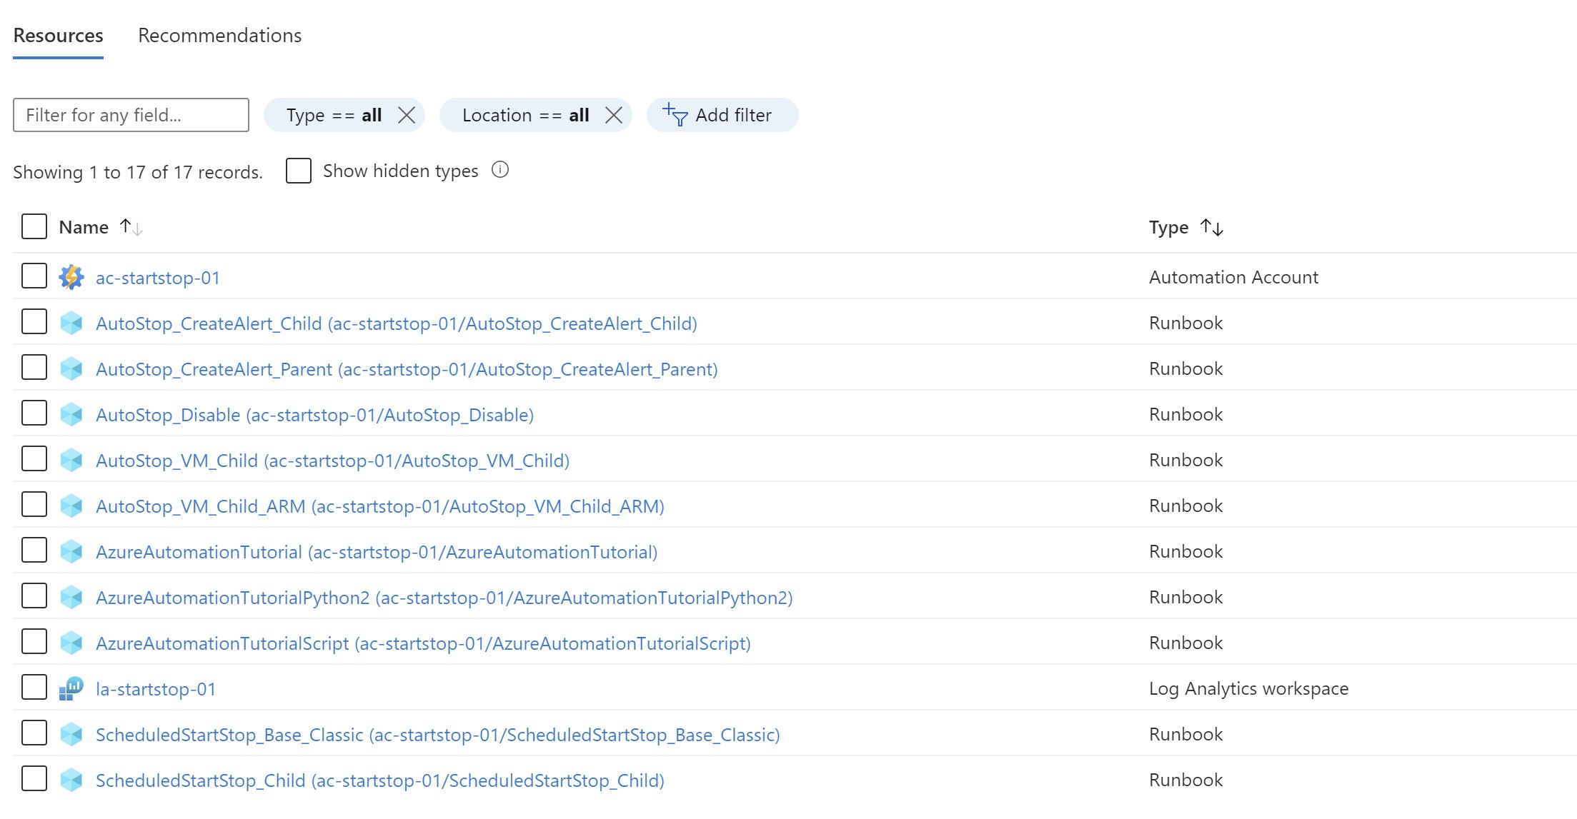Image resolution: width=1577 pixels, height=819 pixels.
Task: Click the ac-startstop-01 Automation Account gear icon
Action: point(71,277)
